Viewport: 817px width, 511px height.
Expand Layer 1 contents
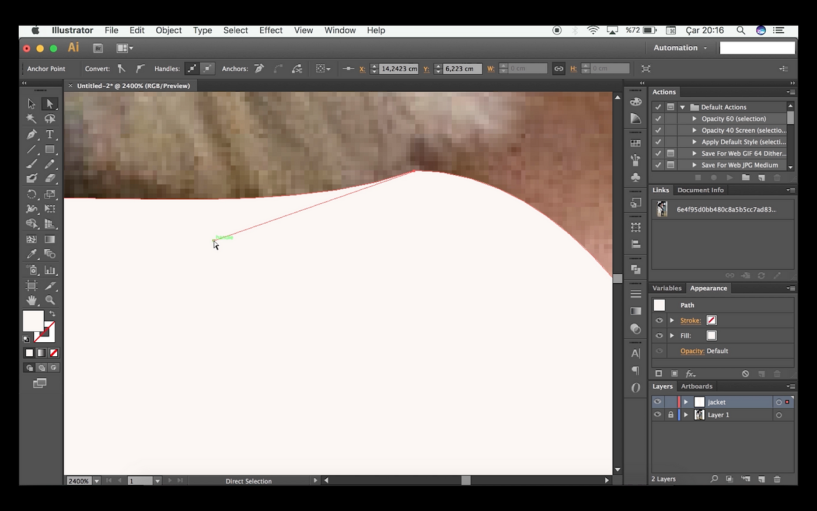point(686,415)
